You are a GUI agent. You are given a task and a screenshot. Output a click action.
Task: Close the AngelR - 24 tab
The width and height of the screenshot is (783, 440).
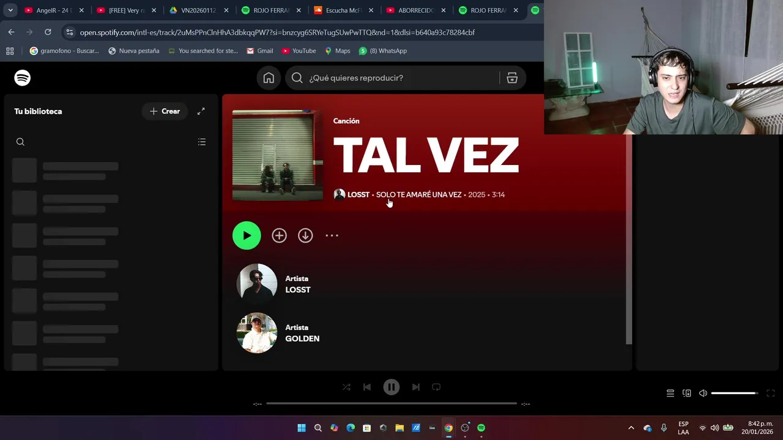click(x=81, y=10)
